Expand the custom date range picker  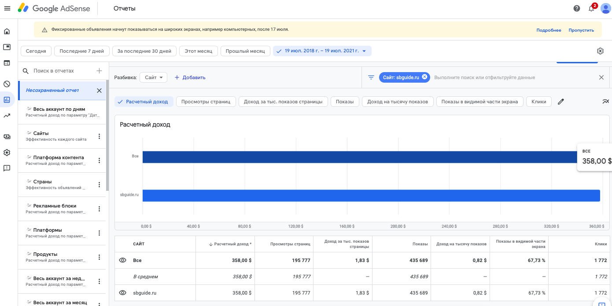click(322, 51)
